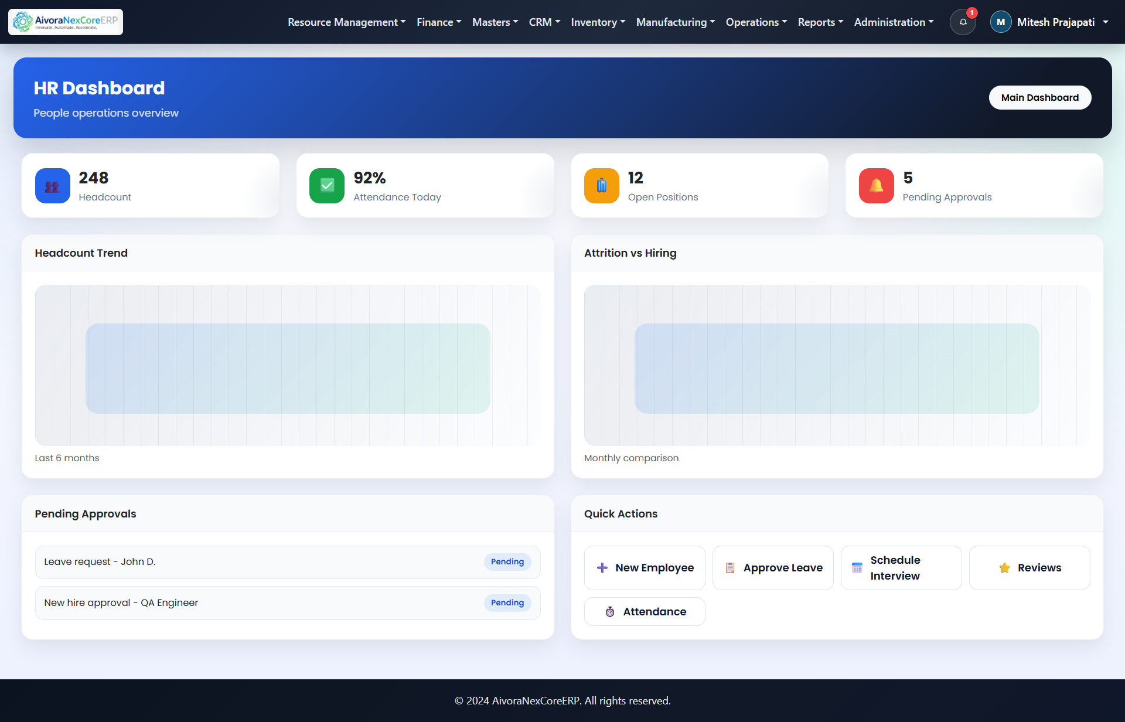The width and height of the screenshot is (1125, 722).
Task: Open the Inventory dropdown menu
Action: point(598,22)
